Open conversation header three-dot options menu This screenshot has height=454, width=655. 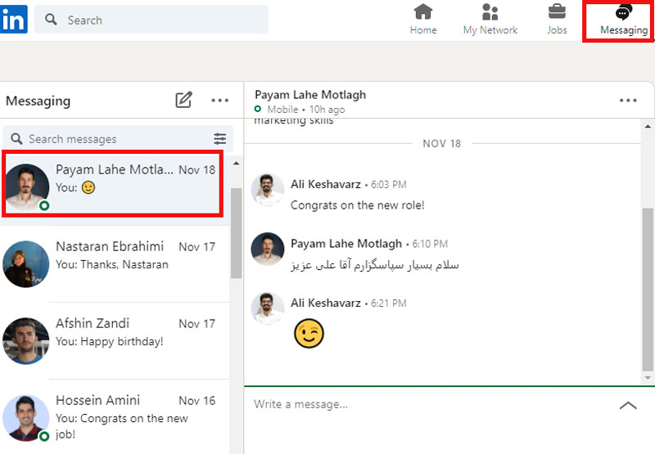628,101
